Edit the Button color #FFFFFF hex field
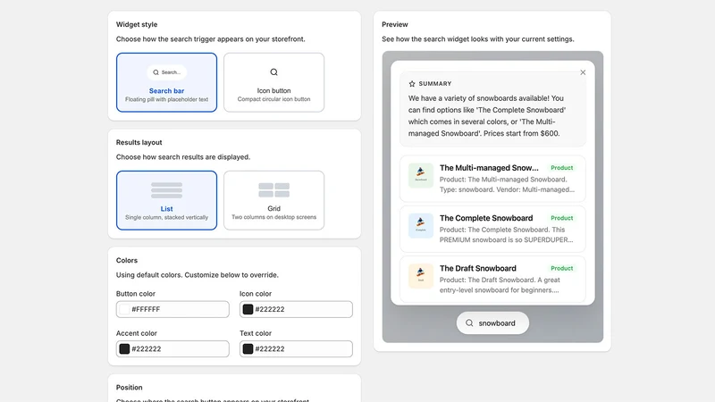The width and height of the screenshot is (715, 402). coord(172,309)
